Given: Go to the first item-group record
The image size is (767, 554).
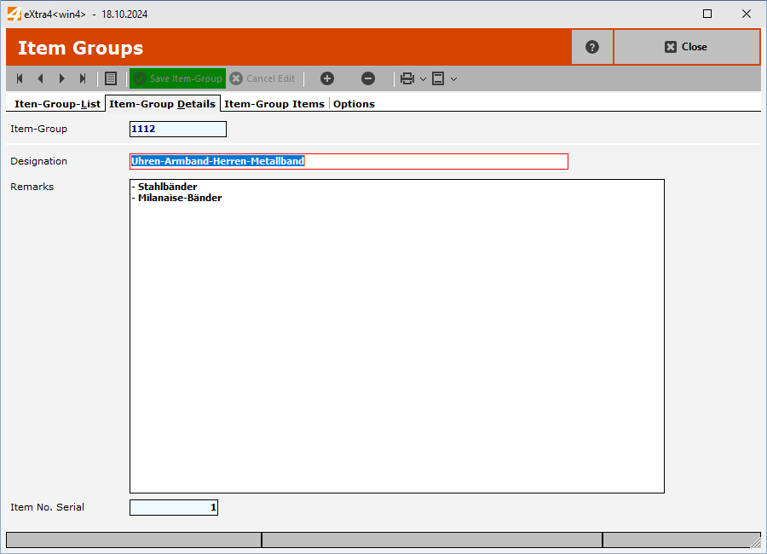Looking at the screenshot, I should tap(20, 78).
